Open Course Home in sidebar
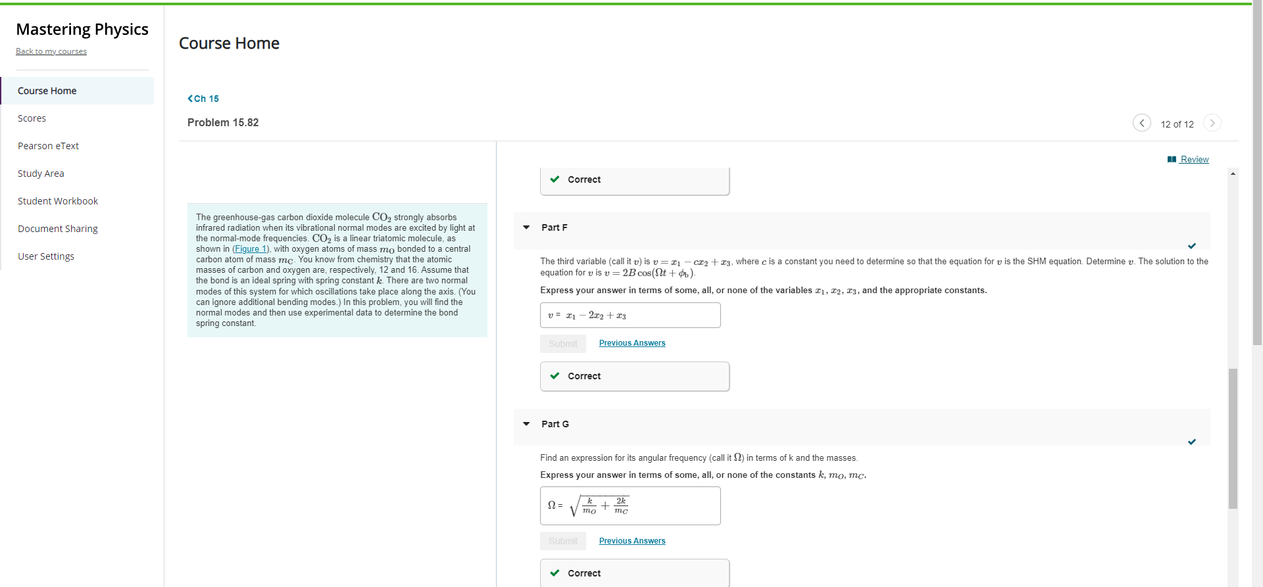 (78, 91)
